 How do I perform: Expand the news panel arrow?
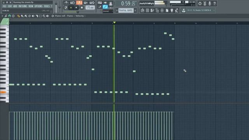coord(214,10)
